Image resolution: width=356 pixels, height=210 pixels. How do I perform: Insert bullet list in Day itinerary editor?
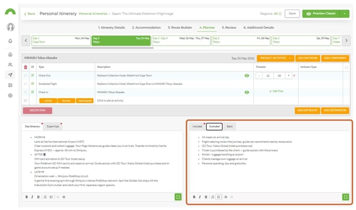point(51,197)
